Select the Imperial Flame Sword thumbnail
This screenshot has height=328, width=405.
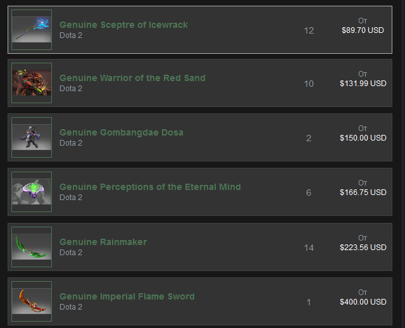pos(32,301)
